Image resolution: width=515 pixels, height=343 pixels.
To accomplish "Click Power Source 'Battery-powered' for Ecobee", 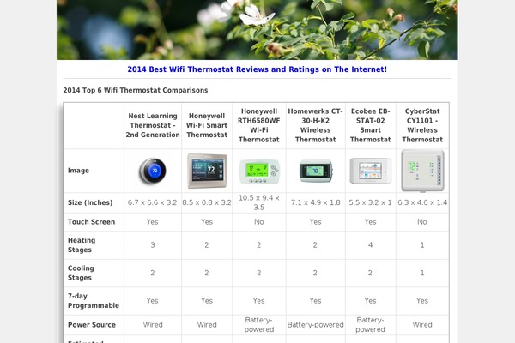I will click(371, 325).
